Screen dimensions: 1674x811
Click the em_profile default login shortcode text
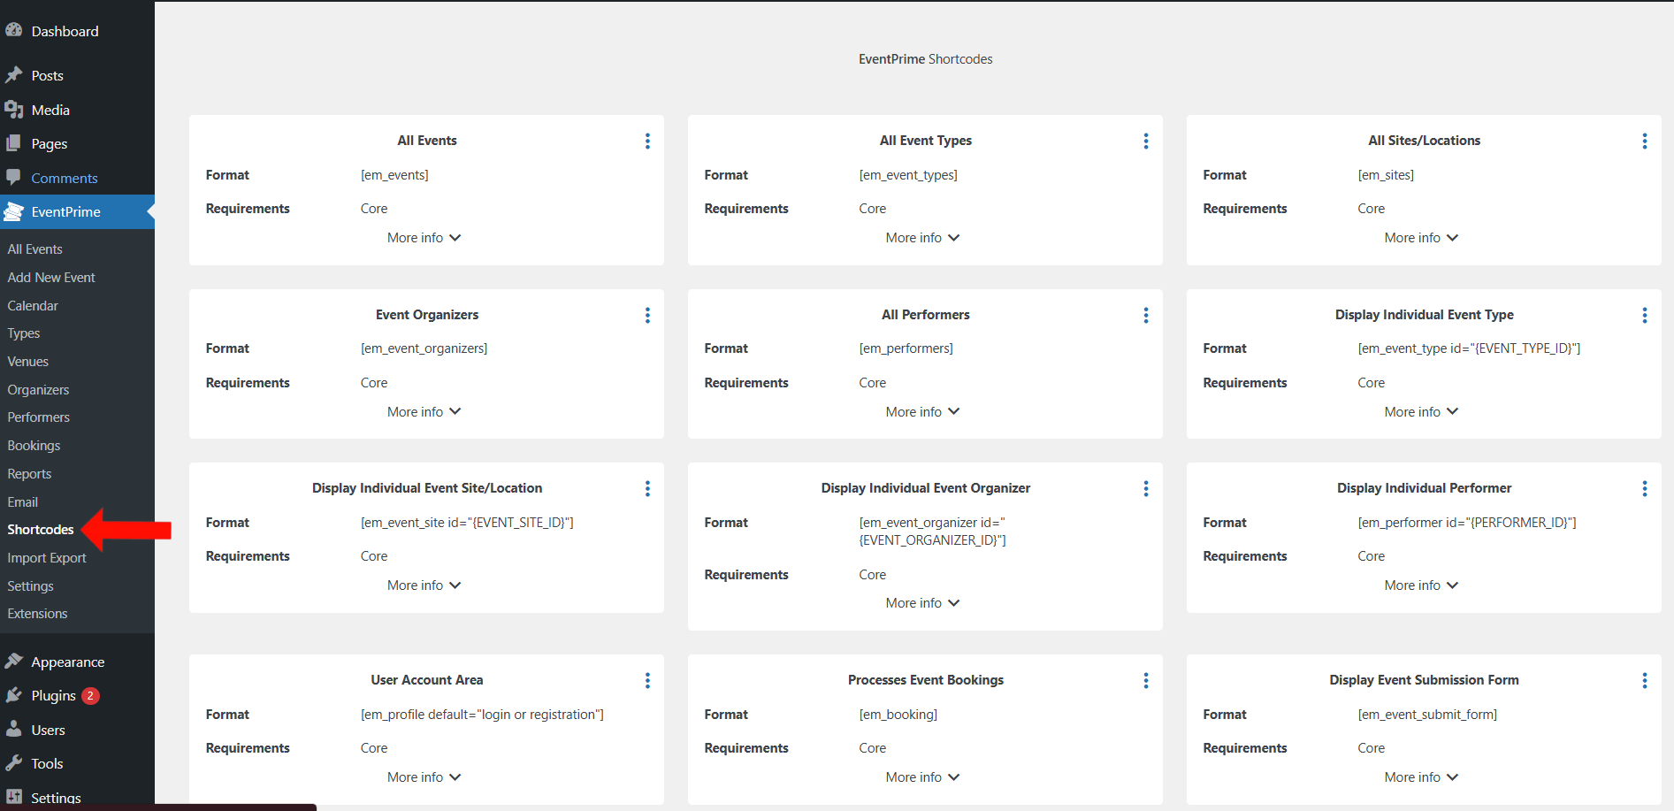click(x=482, y=715)
